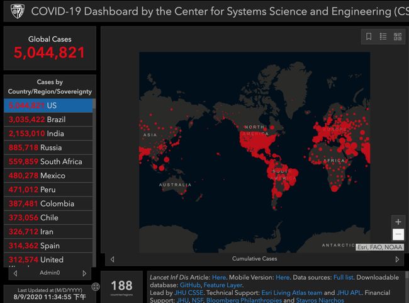Select Iran with 326,712 cases
This screenshot has height=303, width=409.
coord(48,232)
